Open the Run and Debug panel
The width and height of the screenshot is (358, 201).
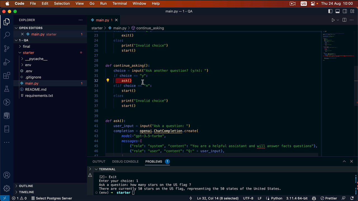coord(6,62)
